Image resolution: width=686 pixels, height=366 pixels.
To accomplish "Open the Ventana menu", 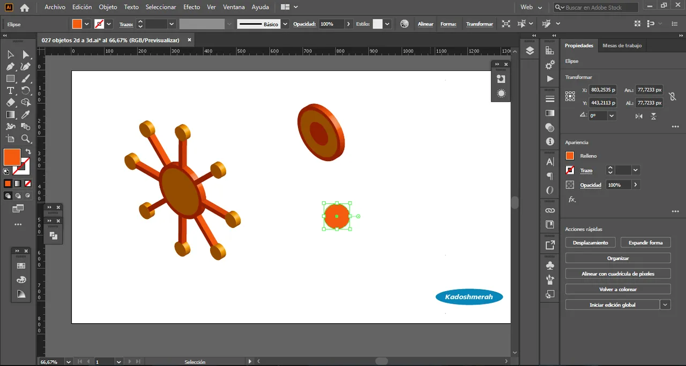I will tap(234, 7).
